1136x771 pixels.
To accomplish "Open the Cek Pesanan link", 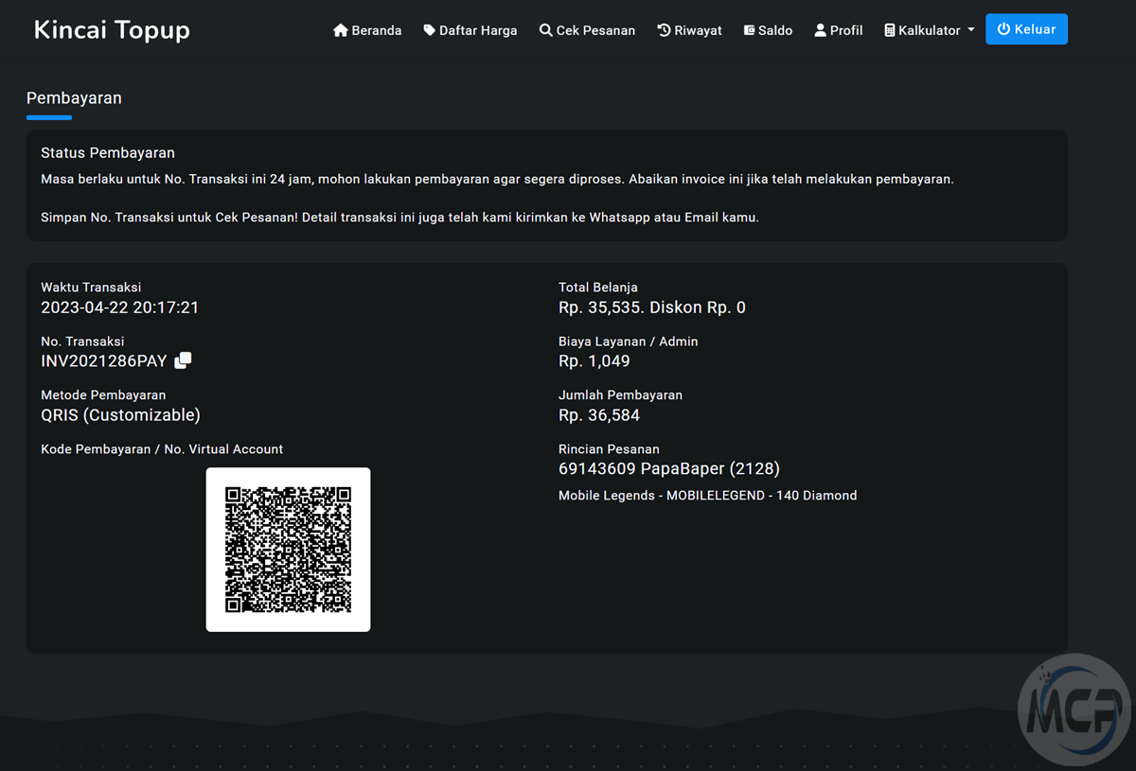I will (595, 30).
